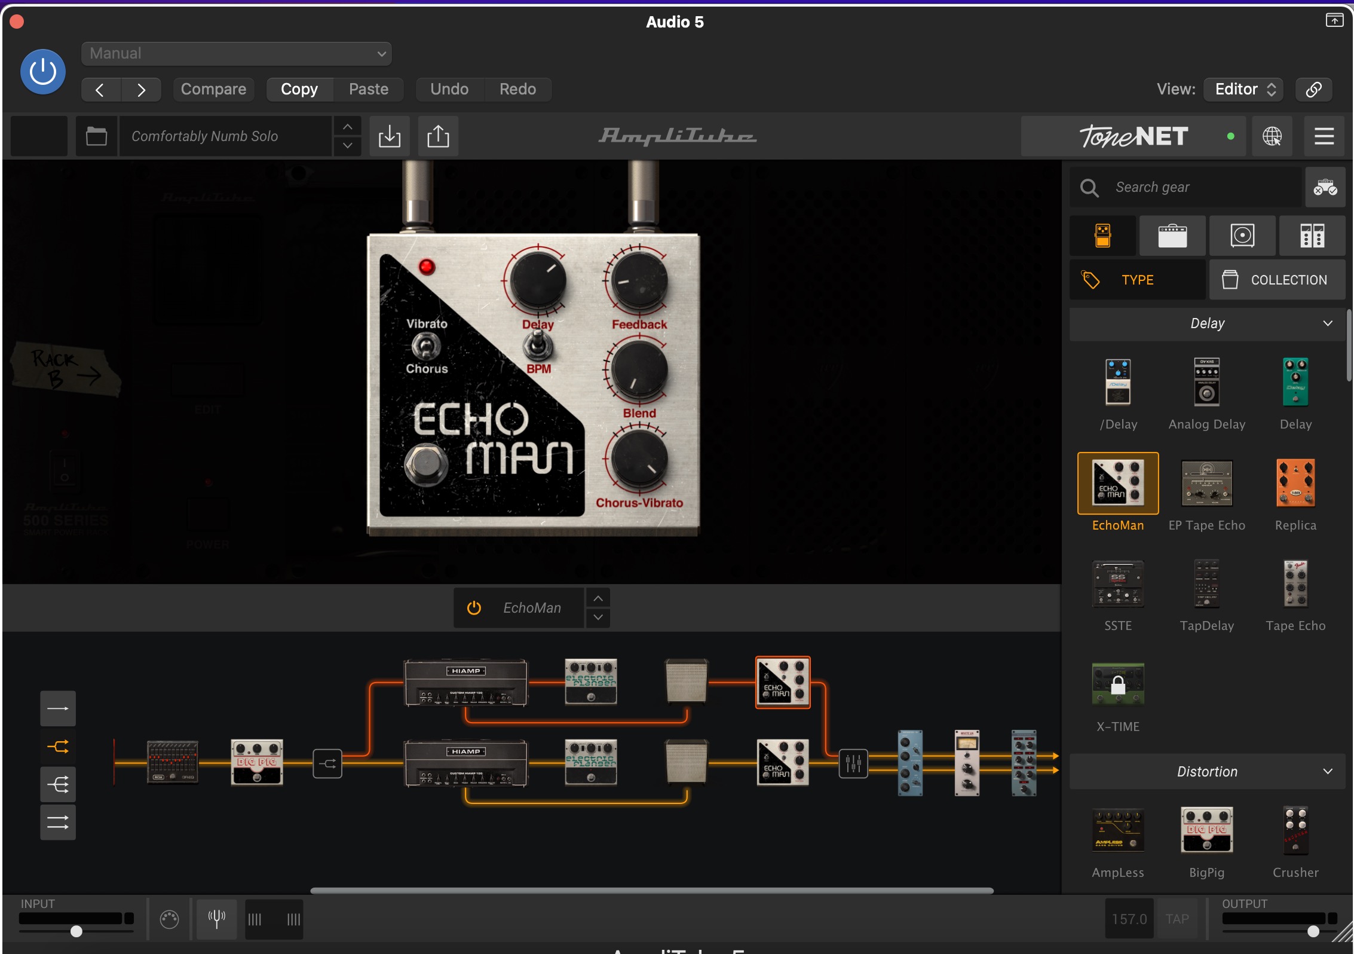The width and height of the screenshot is (1354, 954).
Task: Click the globe web icon
Action: point(1272,136)
